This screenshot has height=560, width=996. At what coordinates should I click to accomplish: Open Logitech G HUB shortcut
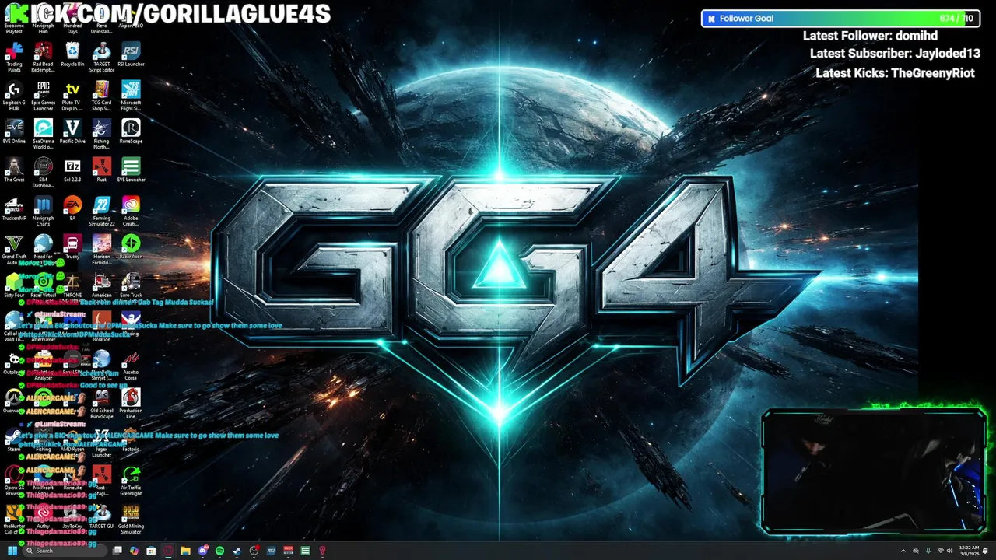coord(14,94)
